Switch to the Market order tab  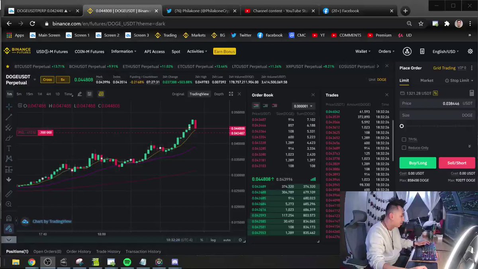point(427,81)
